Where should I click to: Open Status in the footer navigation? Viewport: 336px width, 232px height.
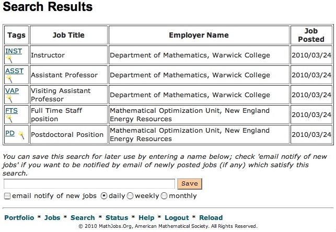click(x=117, y=218)
